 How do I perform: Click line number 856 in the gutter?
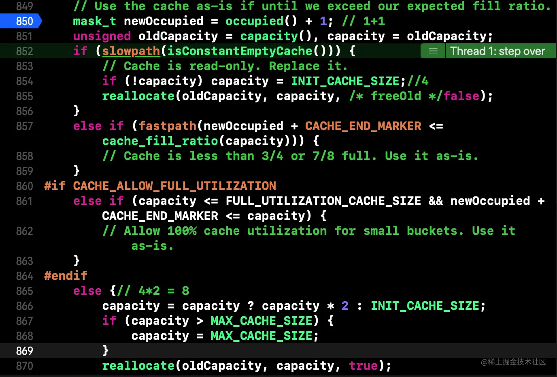click(24, 111)
